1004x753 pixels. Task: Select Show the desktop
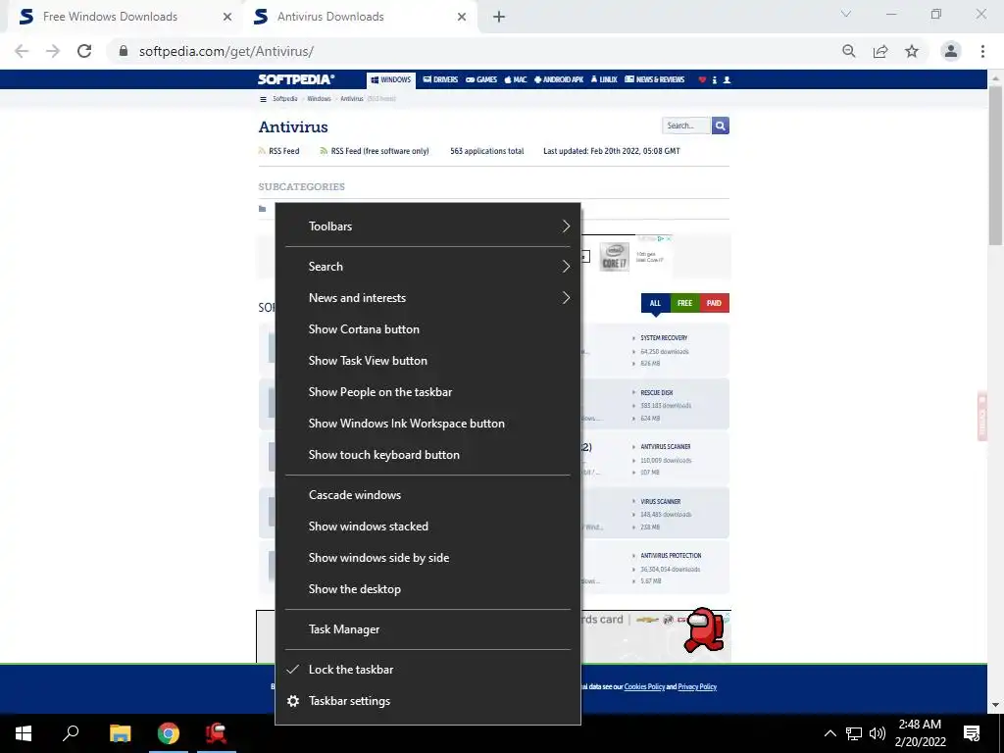coord(427,589)
